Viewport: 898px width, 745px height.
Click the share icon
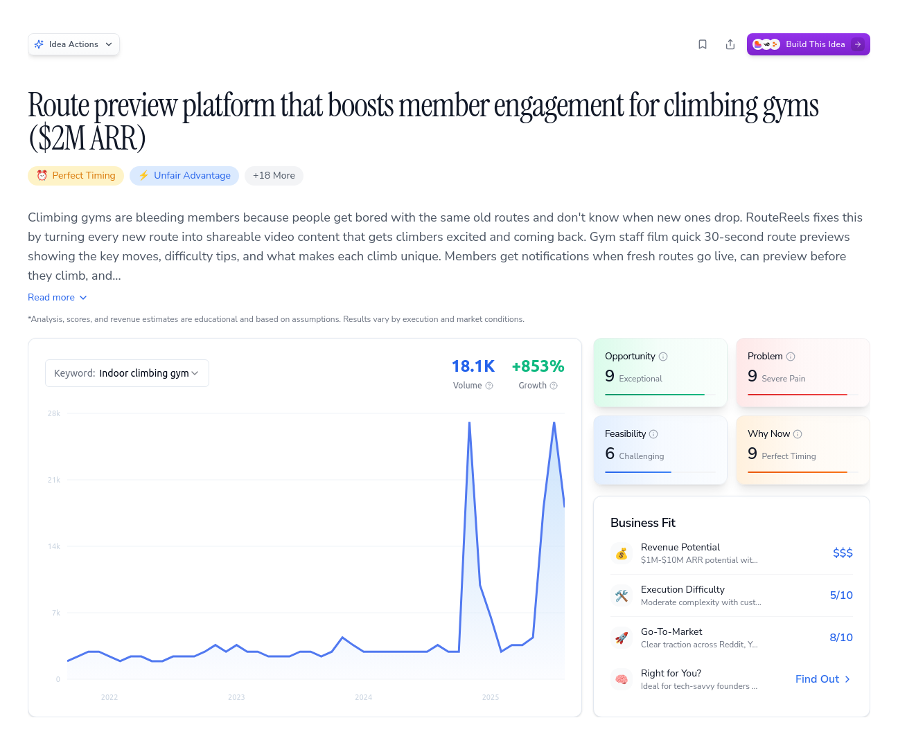pos(730,44)
